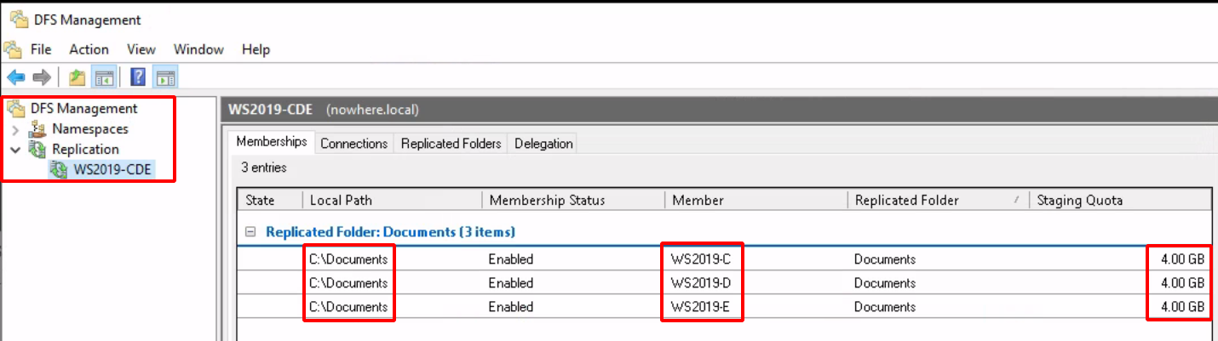Open the Help toolbar icon
Image resolution: width=1218 pixels, height=341 pixels.
coord(138,78)
